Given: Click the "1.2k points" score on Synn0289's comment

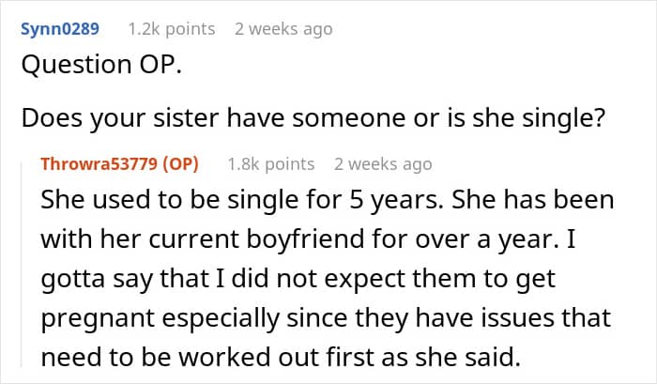Looking at the screenshot, I should [170, 29].
